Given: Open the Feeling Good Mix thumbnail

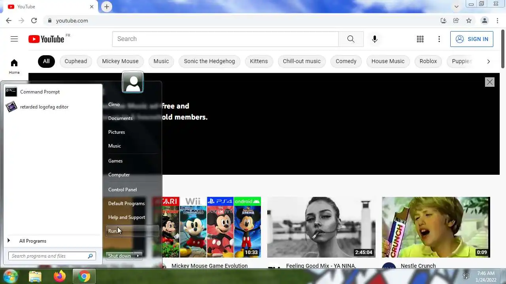Looking at the screenshot, I should (321, 227).
